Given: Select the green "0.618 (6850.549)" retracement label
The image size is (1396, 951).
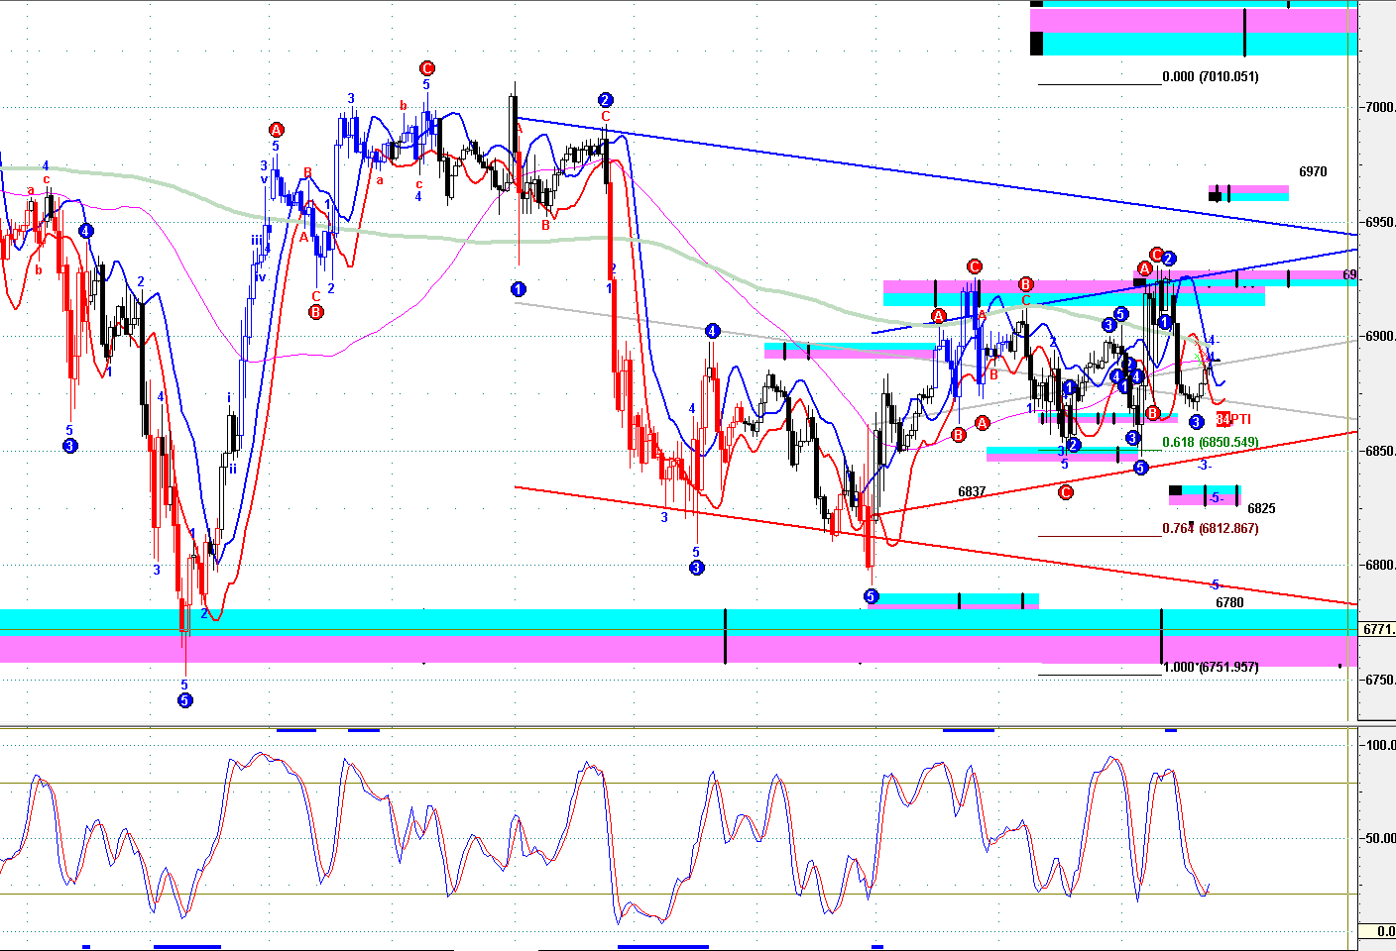Looking at the screenshot, I should tap(1211, 442).
